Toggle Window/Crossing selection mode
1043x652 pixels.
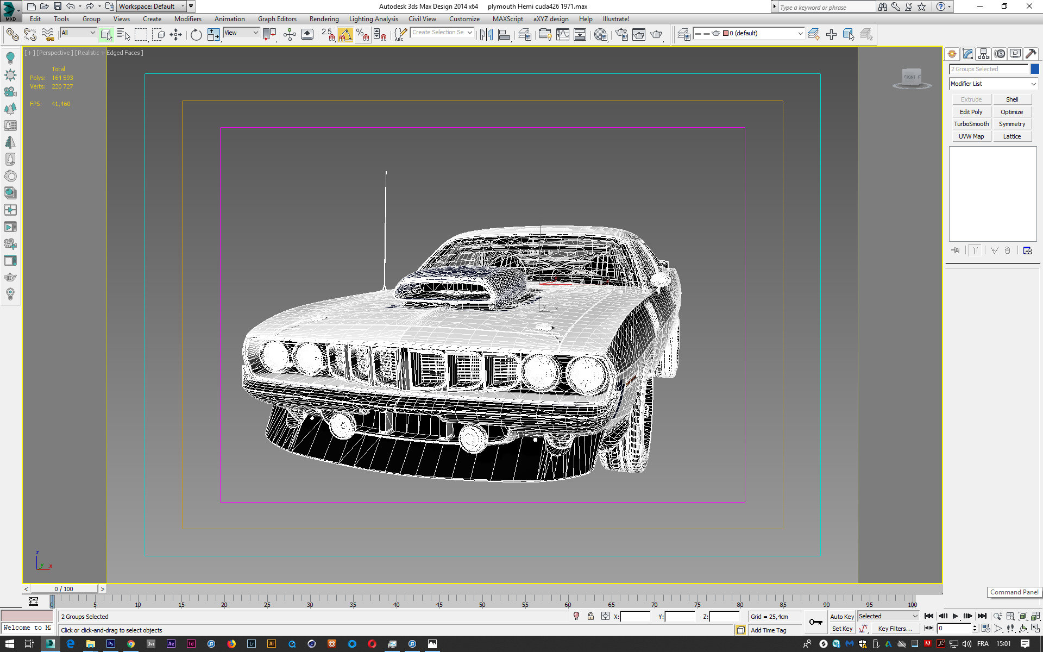(159, 35)
